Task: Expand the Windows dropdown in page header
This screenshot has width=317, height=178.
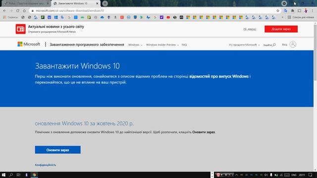Action: (x=135, y=45)
